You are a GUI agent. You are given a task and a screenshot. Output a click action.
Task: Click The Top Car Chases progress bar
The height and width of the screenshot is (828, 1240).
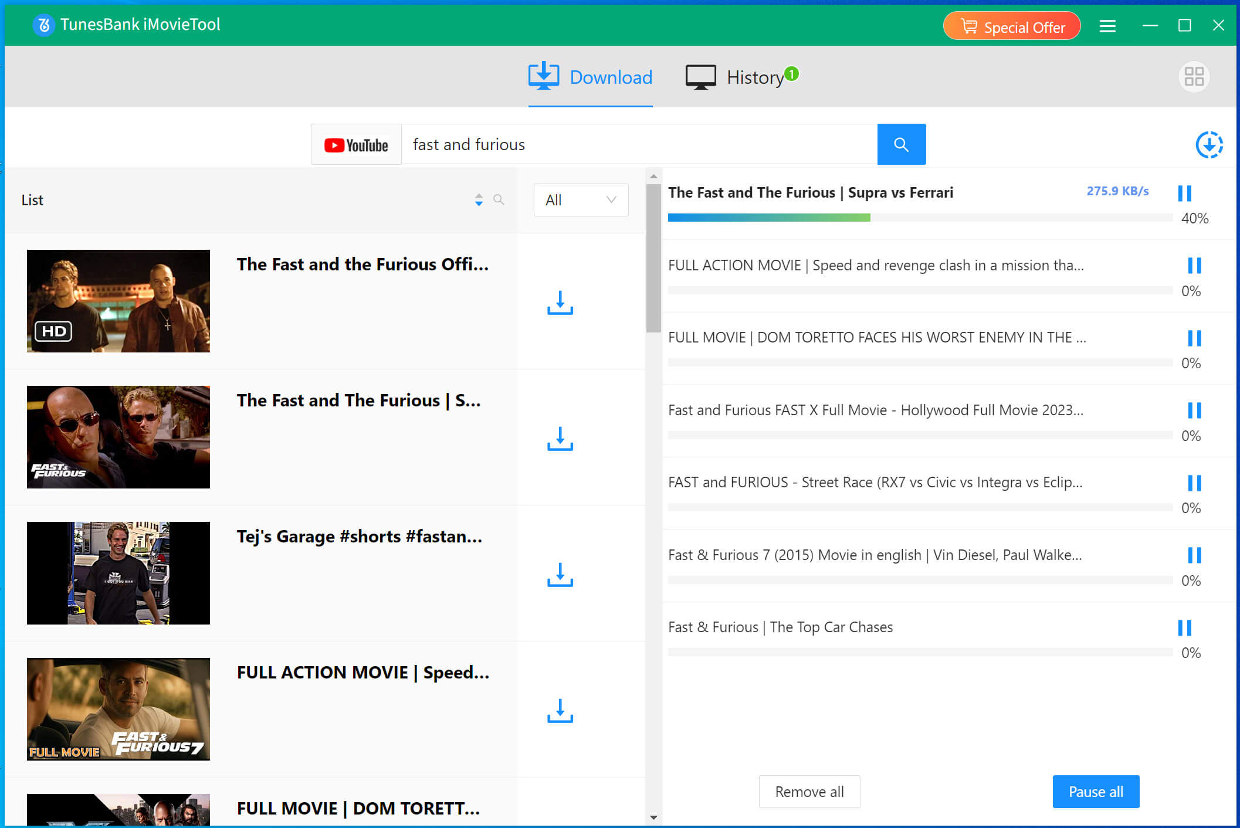tap(920, 652)
